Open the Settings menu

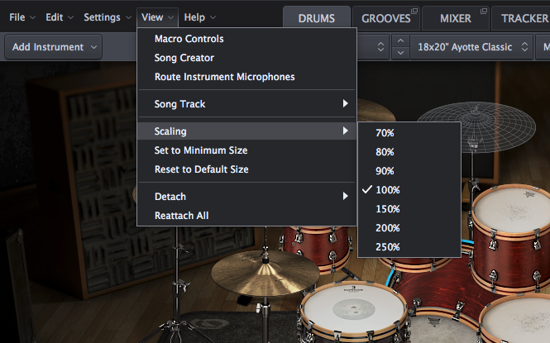(x=108, y=17)
